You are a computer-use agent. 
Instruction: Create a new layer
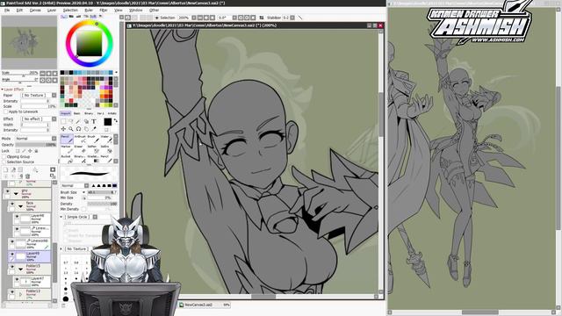(x=6, y=169)
